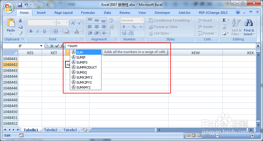Click Insert Function fx button
Image resolution: width=263 pixels, height=141 pixels.
[x=62, y=46]
